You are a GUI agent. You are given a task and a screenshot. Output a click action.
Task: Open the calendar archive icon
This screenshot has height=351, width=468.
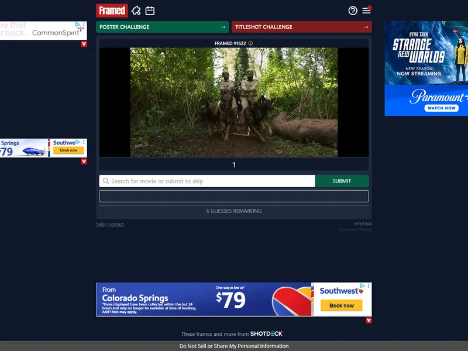[x=150, y=11]
